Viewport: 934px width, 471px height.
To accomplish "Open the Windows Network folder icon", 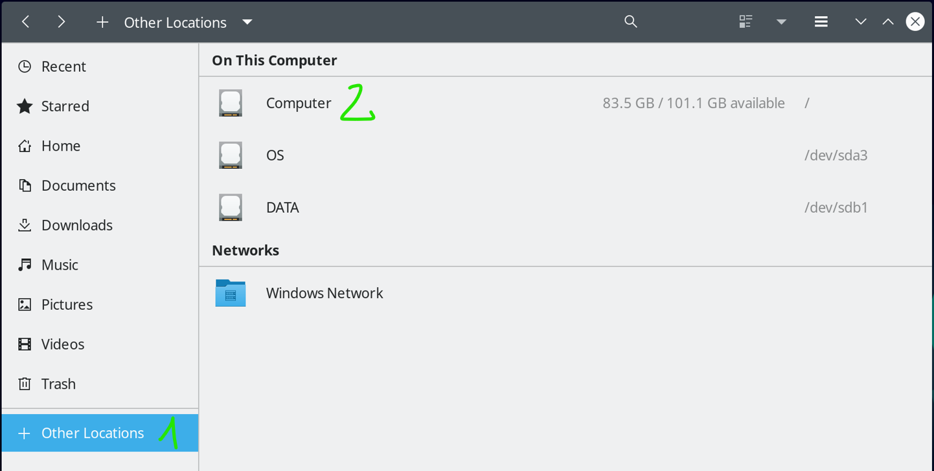I will pos(231,293).
